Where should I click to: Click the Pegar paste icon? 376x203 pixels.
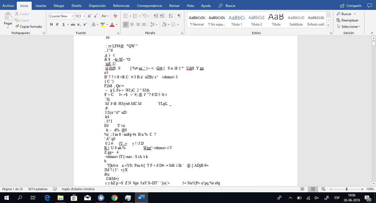(8, 16)
